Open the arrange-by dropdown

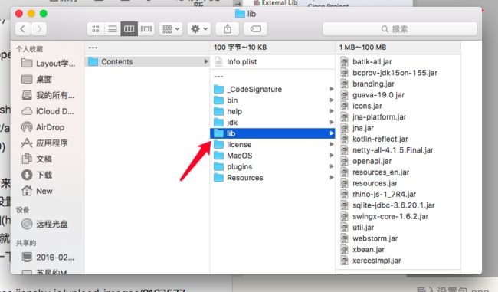coord(171,29)
